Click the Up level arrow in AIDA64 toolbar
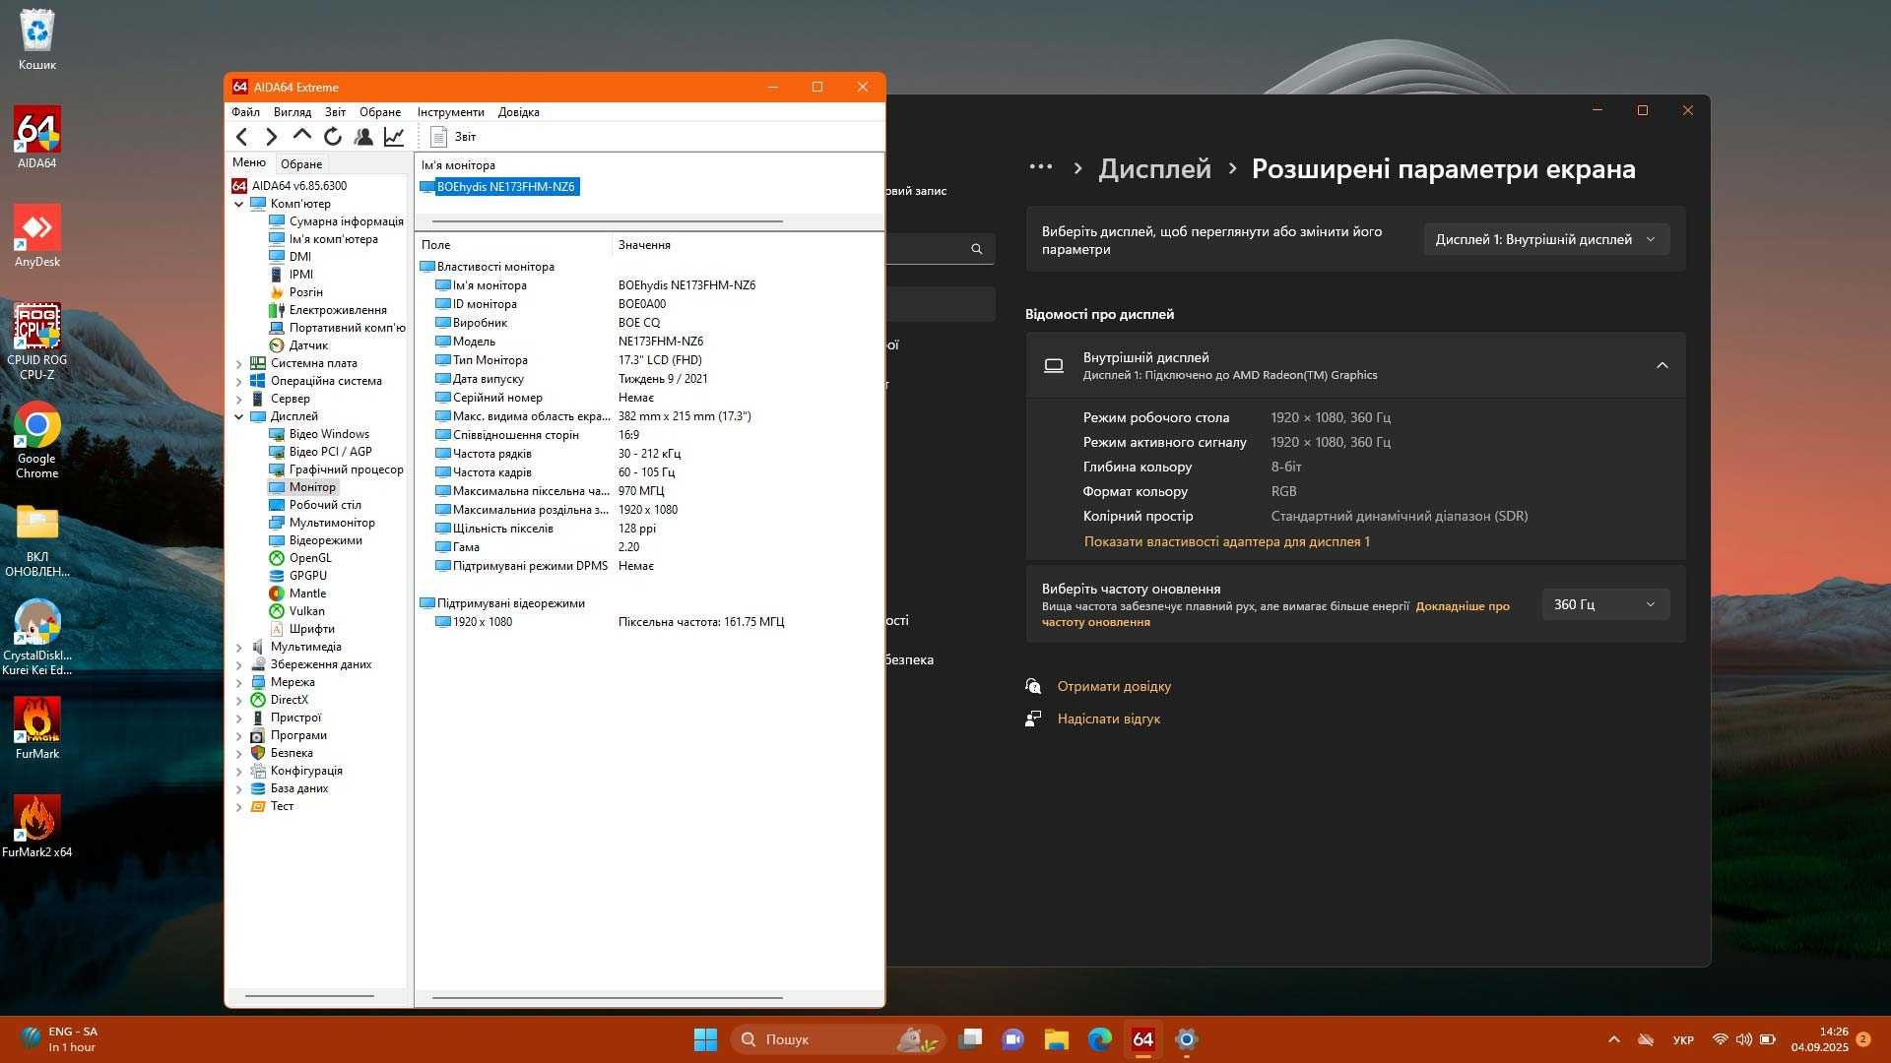 (302, 136)
